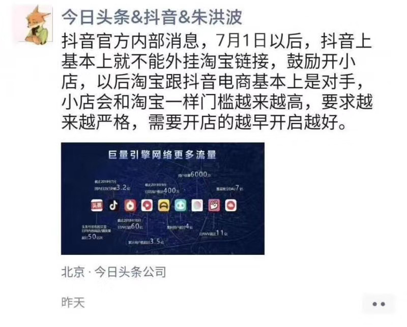Tap the yellow car-face app icon
Screen dimensions: 407x327
click(x=164, y=206)
